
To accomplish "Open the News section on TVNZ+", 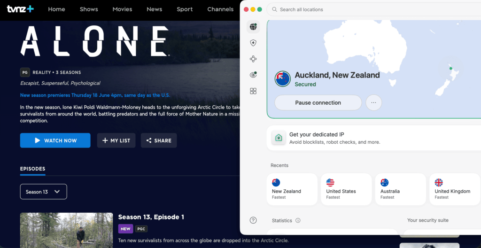I will 154,9.
